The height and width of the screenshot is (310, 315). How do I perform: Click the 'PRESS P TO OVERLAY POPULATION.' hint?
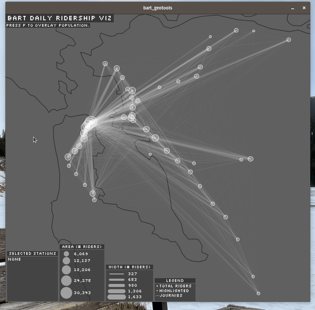tap(48, 25)
